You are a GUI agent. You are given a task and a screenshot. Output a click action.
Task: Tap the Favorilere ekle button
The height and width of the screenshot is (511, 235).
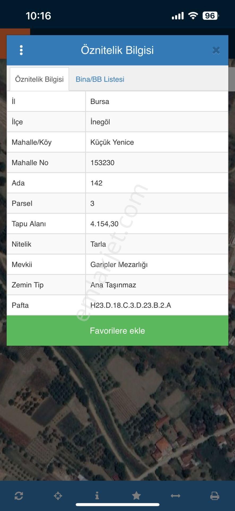point(117,331)
